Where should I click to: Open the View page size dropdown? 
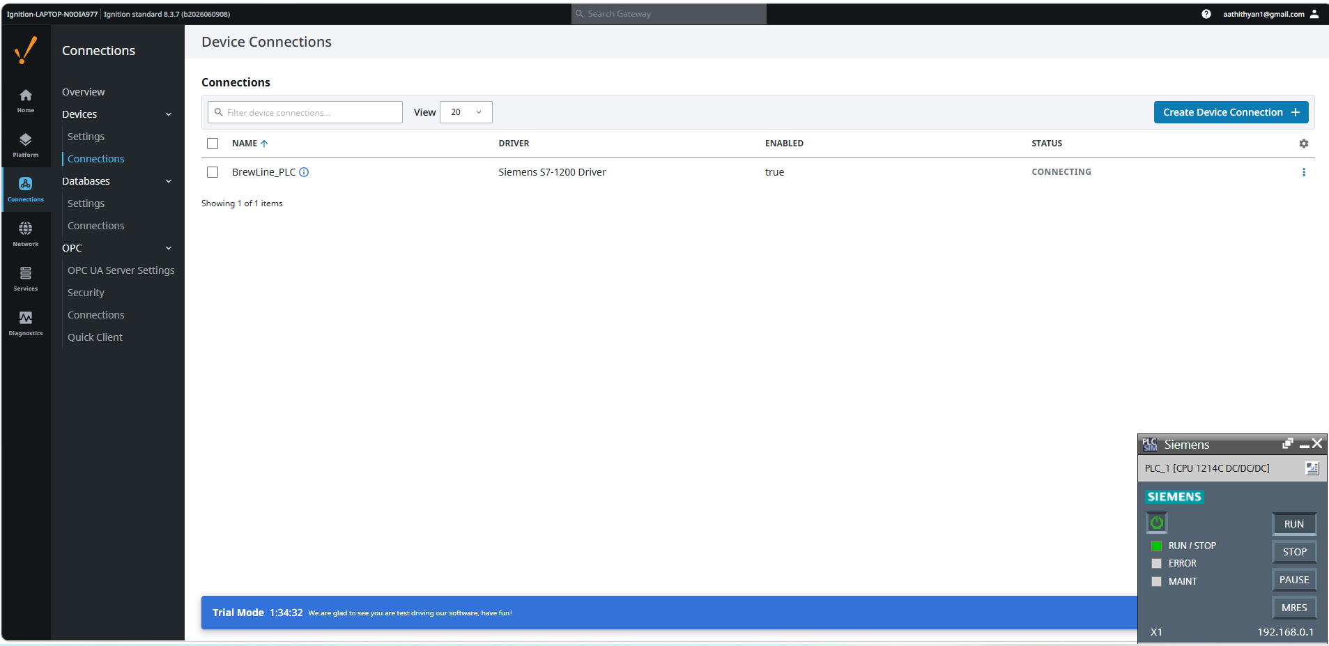click(466, 112)
